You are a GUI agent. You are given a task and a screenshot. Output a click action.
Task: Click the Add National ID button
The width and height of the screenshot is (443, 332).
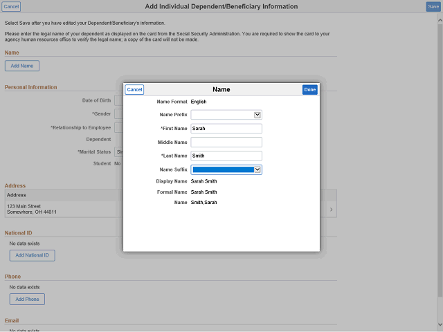32,255
